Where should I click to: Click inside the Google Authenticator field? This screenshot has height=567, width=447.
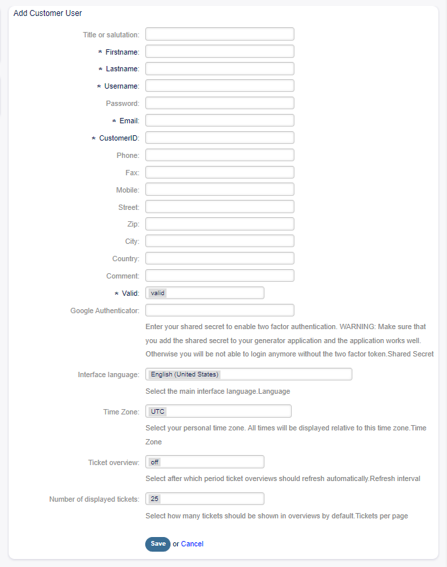[x=219, y=309]
